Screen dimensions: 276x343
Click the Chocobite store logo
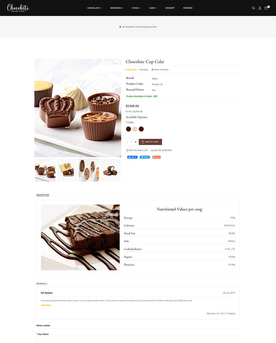click(18, 8)
